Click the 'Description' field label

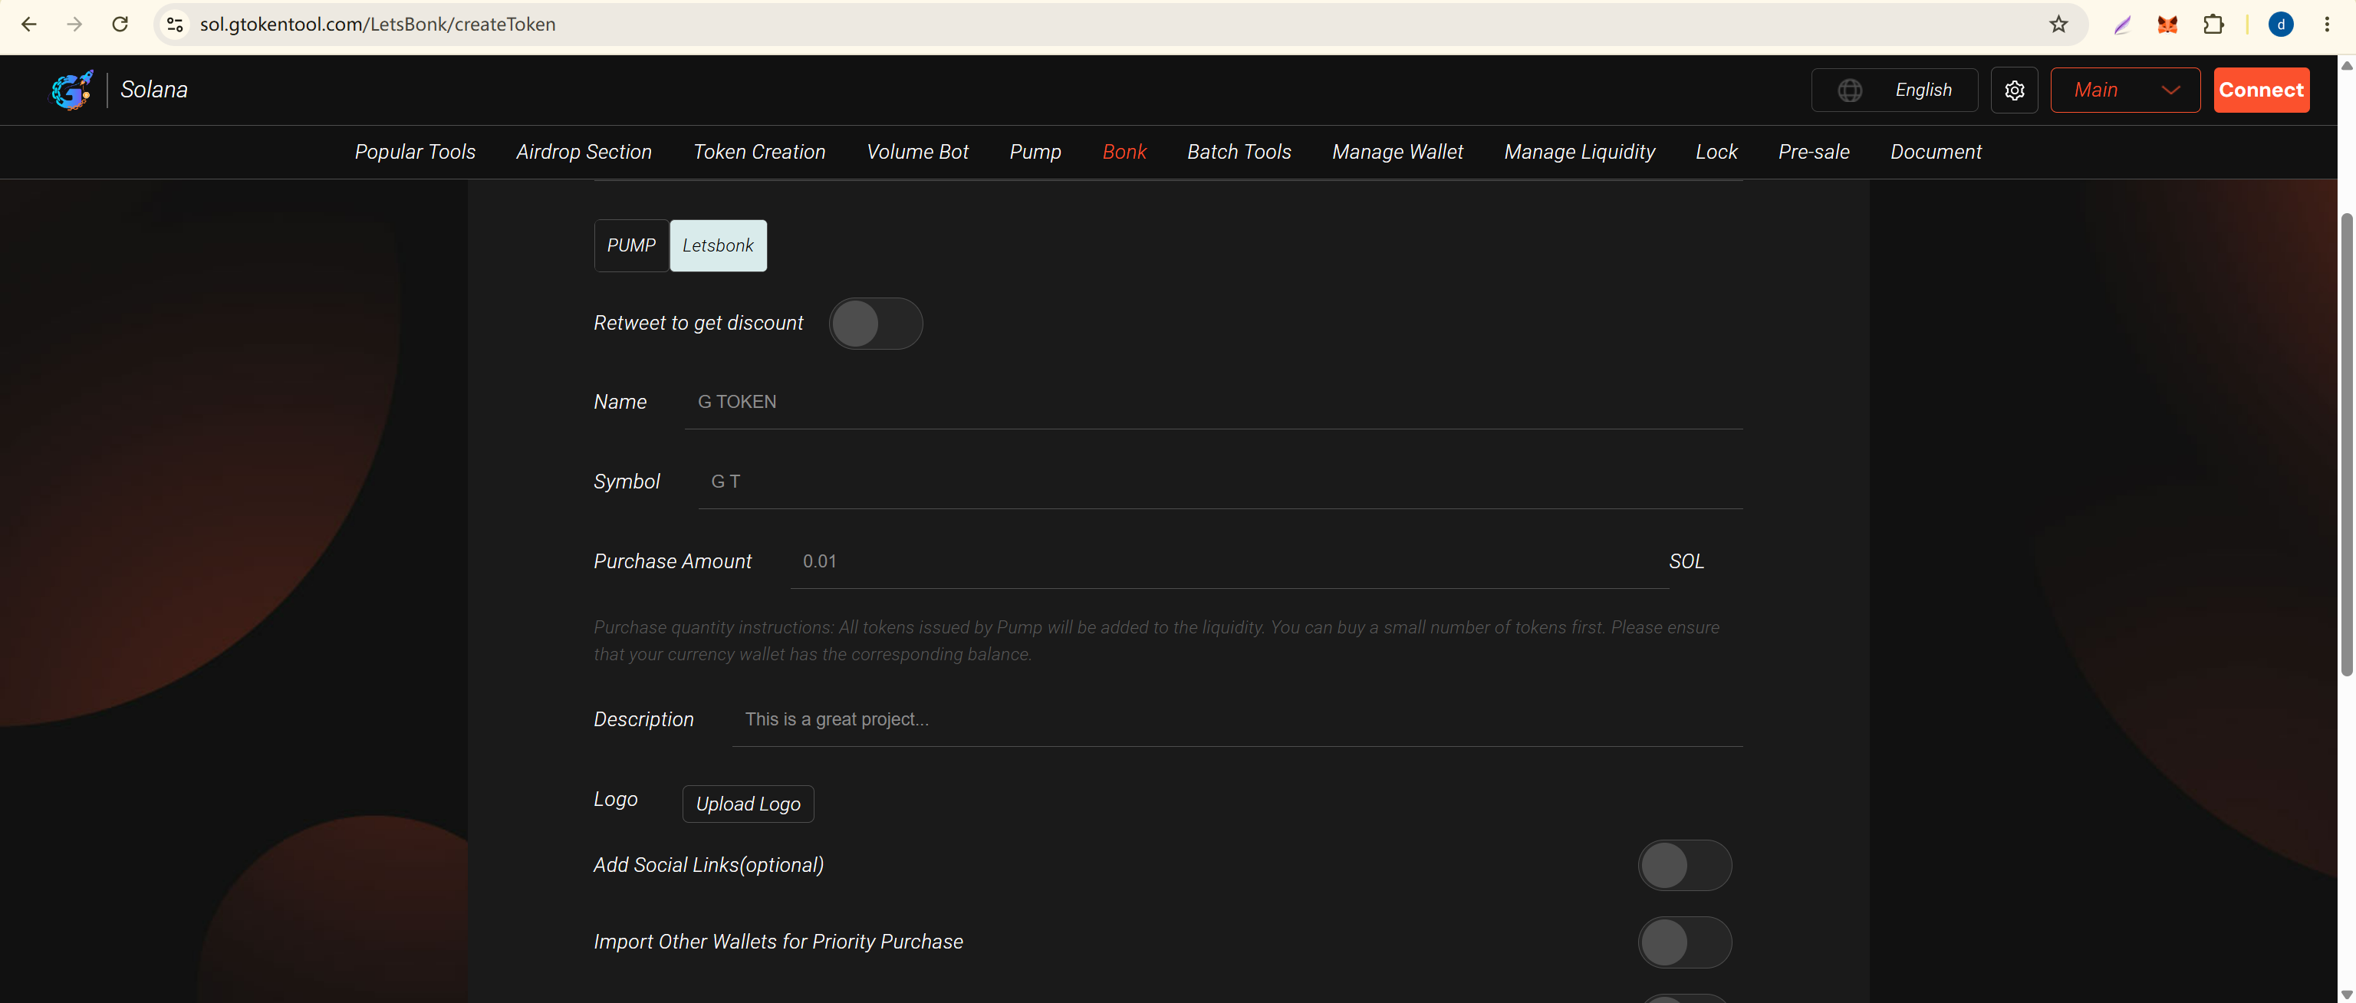(643, 719)
